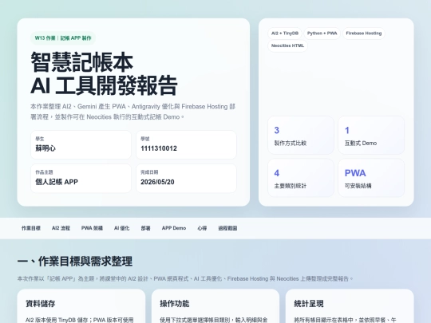Click the AI 工具開發報告 heading line

104,85
